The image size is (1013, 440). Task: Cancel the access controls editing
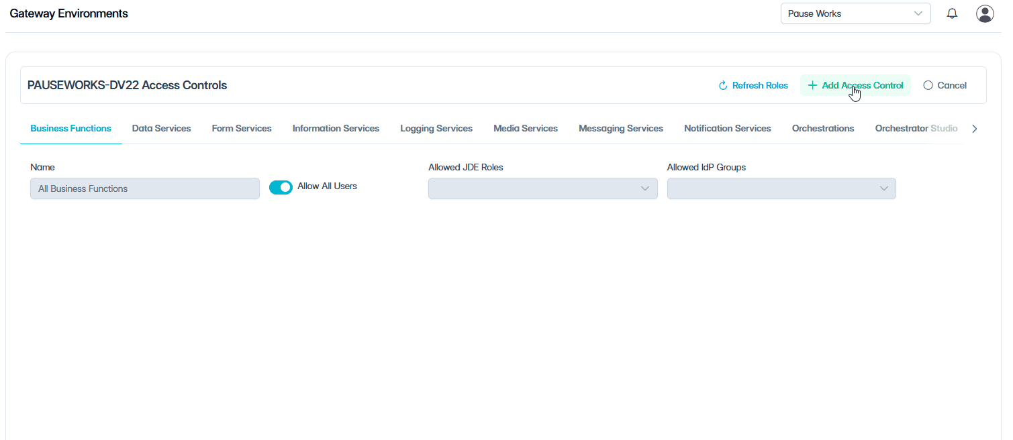coord(945,85)
